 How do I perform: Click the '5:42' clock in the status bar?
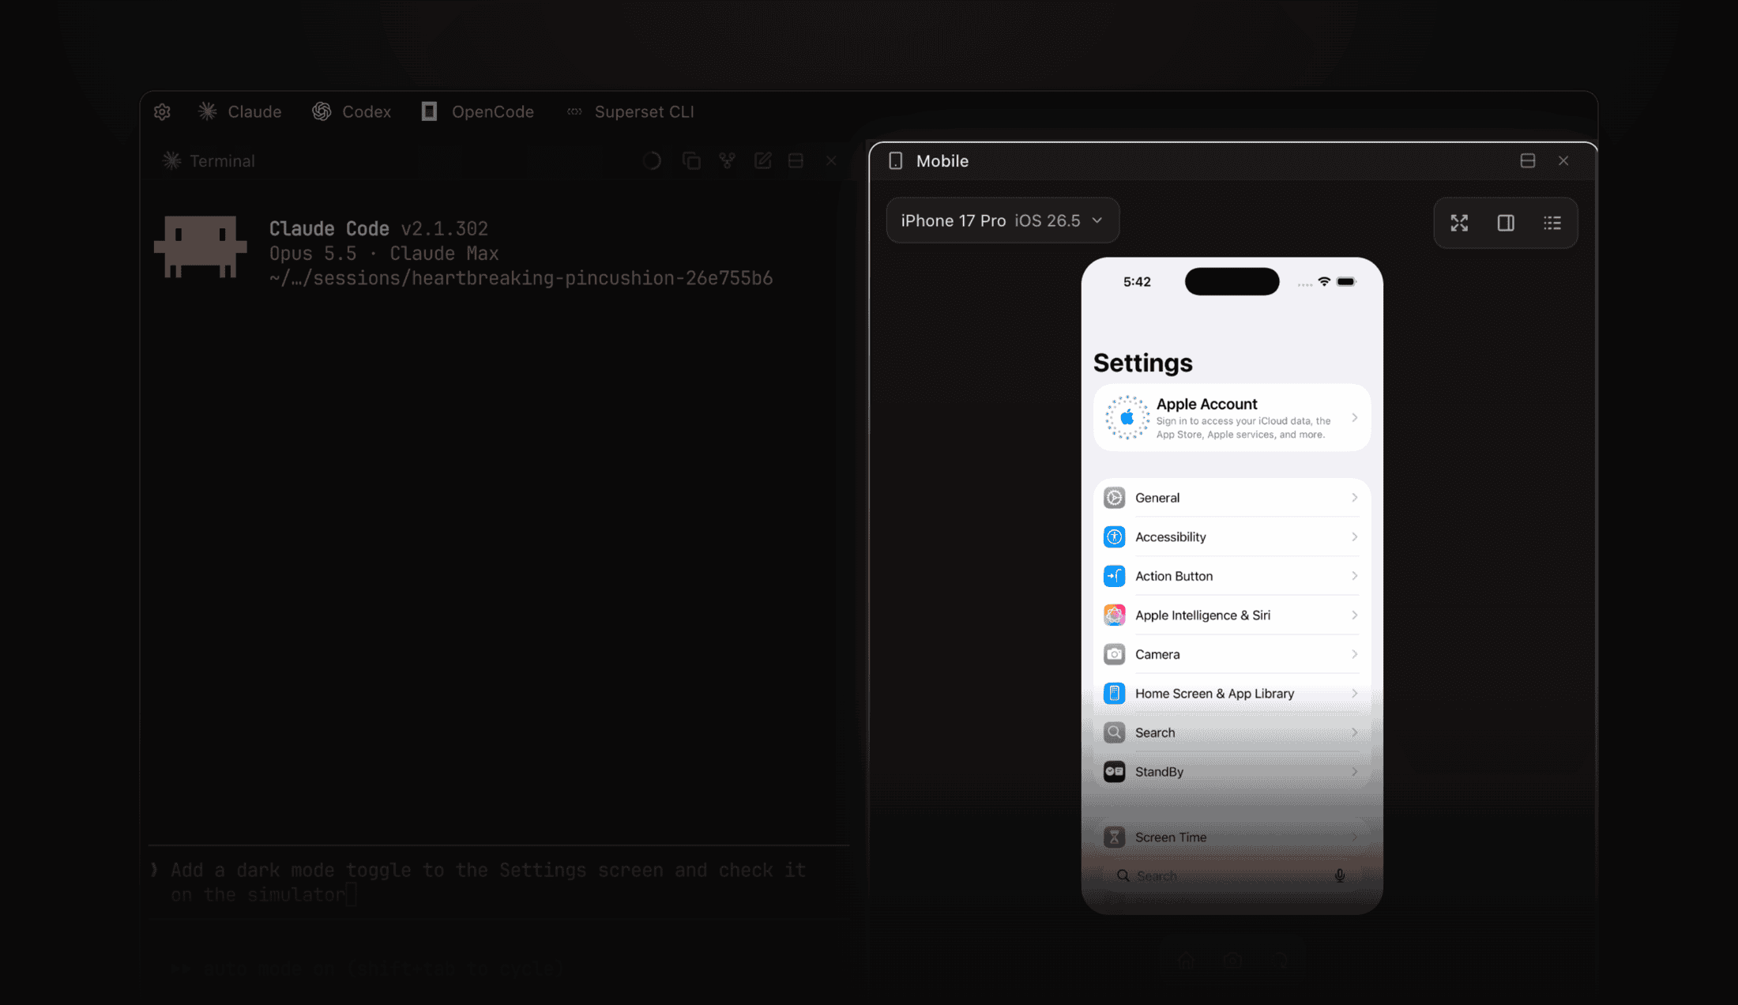[1137, 281]
